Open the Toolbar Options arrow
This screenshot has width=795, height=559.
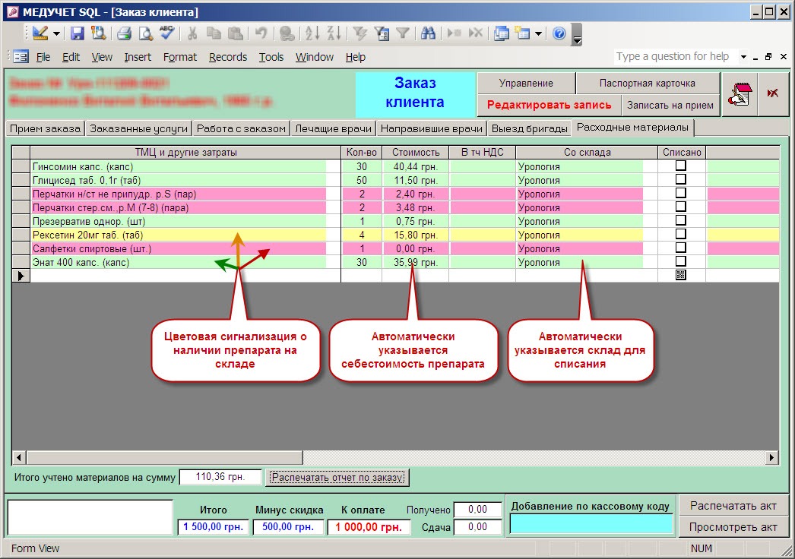point(576,34)
